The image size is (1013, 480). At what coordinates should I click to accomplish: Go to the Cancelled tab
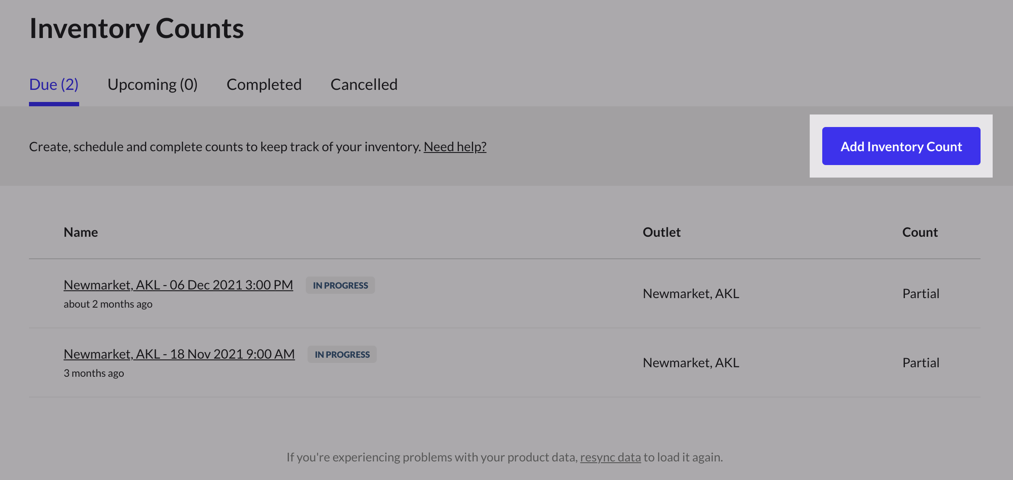364,85
